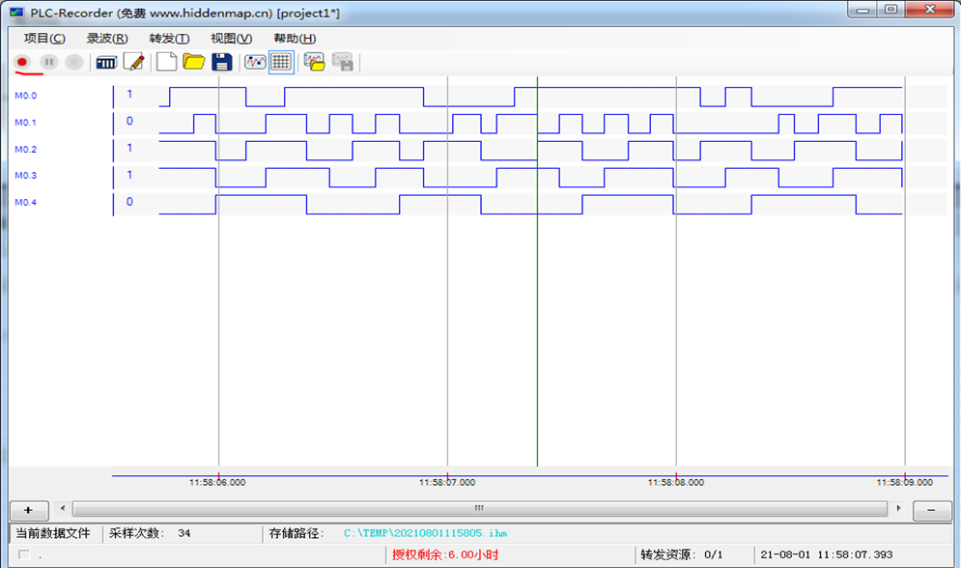The height and width of the screenshot is (568, 961).
Task: Open the 项目(C) menu
Action: click(44, 39)
